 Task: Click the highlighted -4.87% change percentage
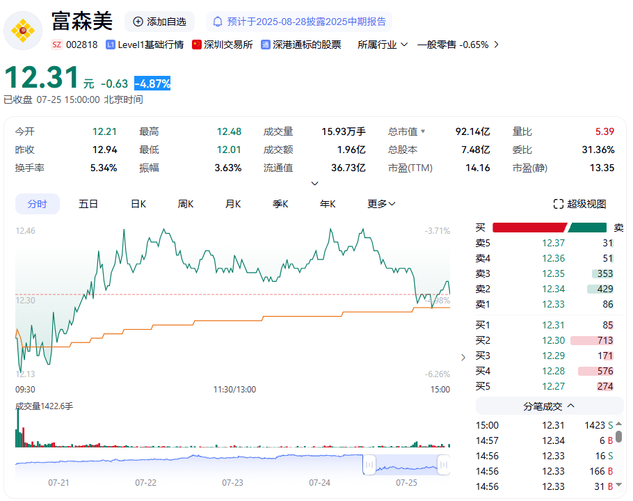(152, 83)
